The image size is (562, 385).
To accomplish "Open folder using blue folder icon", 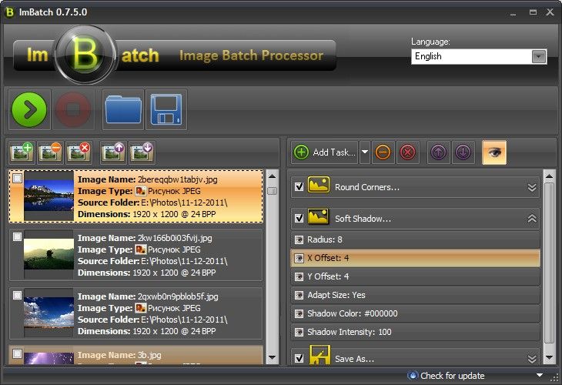I will [x=122, y=109].
